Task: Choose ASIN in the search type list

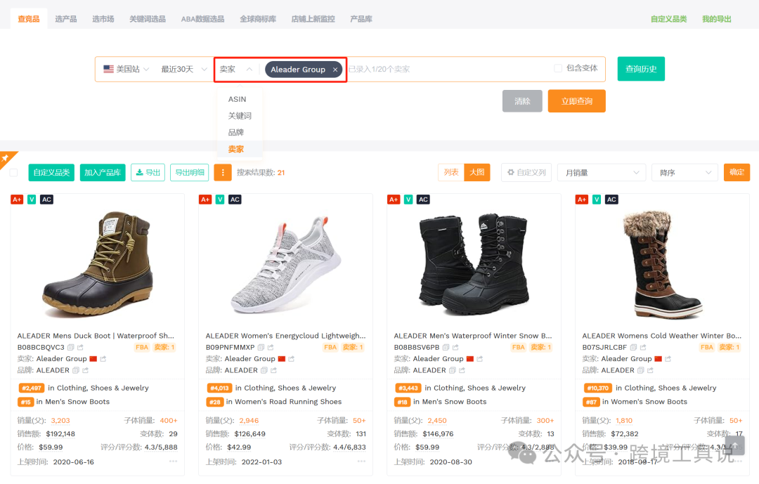Action: (x=238, y=99)
